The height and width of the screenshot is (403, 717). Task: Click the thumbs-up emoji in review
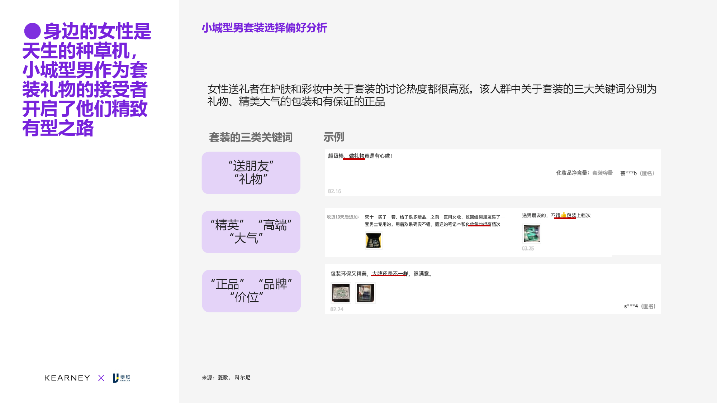pos(564,215)
